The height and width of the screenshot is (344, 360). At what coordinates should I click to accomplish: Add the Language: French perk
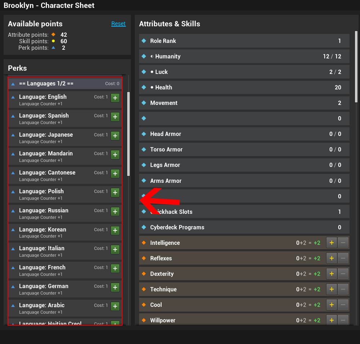(115, 268)
